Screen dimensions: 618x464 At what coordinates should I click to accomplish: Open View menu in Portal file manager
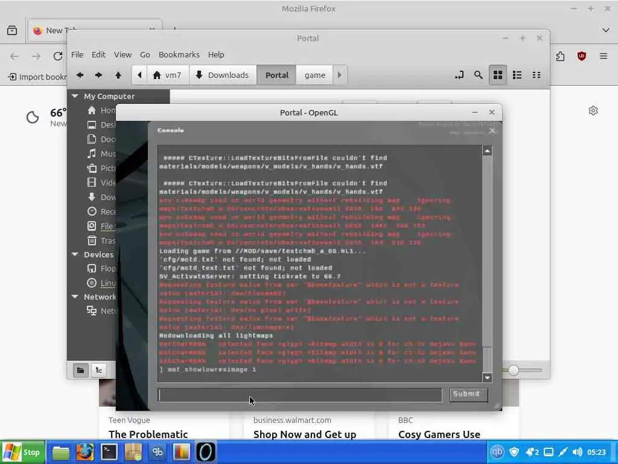123,54
